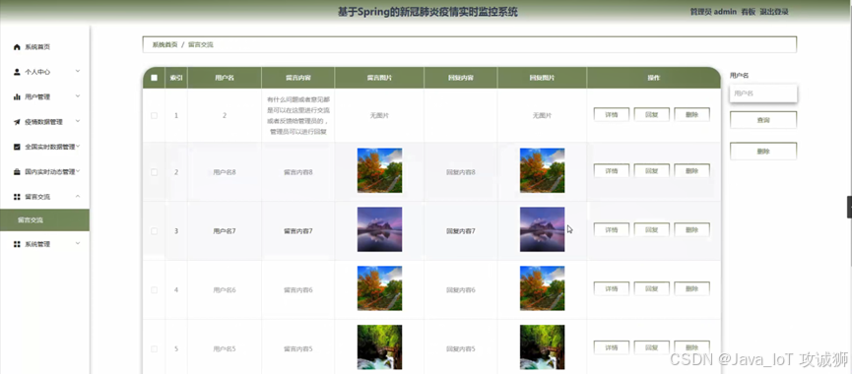Click 删除 for 用户名6 row
Image resolution: width=852 pixels, height=374 pixels.
pos(691,288)
